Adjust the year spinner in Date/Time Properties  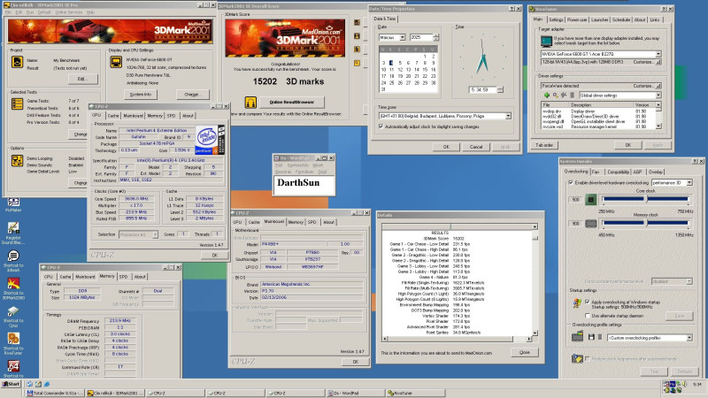pos(435,37)
